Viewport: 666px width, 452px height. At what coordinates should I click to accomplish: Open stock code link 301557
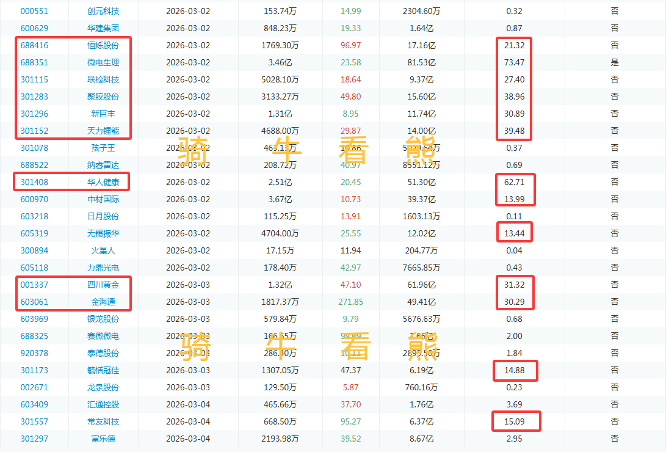[x=34, y=421]
